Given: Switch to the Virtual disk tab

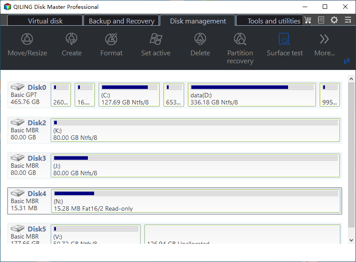Looking at the screenshot, I should pyautogui.click(x=45, y=21).
